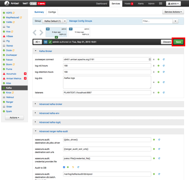Image resolution: width=189 pixels, height=180 pixels.
Task: Click the Discard button
Action: coord(167,42)
